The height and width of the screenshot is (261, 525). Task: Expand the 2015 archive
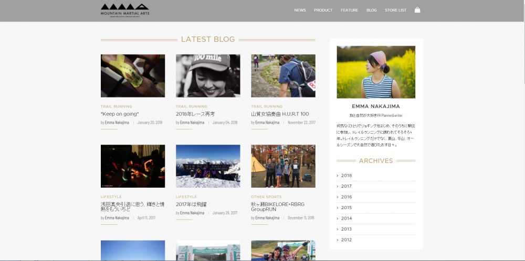pos(346,208)
